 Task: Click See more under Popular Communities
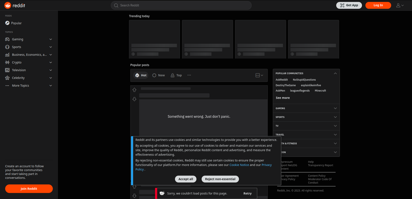point(283,98)
